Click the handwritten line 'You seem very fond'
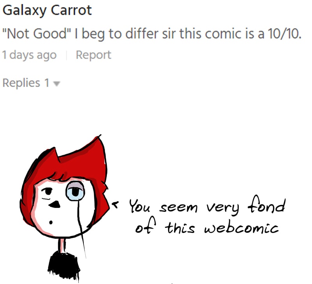 [207, 205]
